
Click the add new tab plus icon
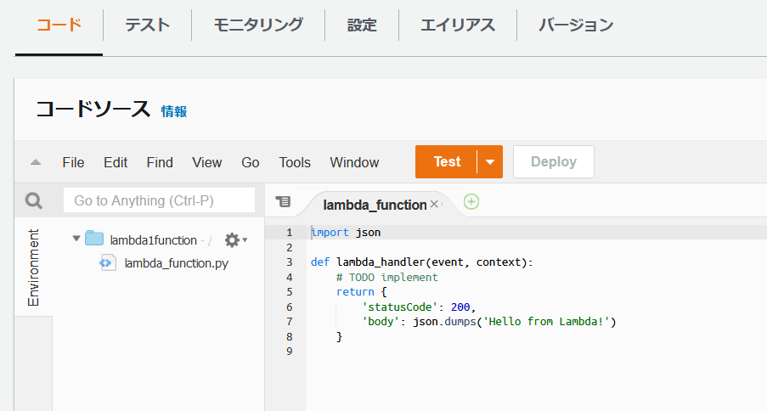(x=471, y=202)
